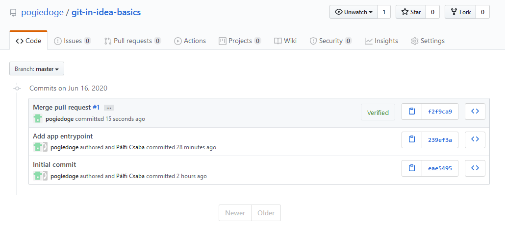The image size is (505, 228).
Task: Open pull request #1 link
Action: coord(96,108)
